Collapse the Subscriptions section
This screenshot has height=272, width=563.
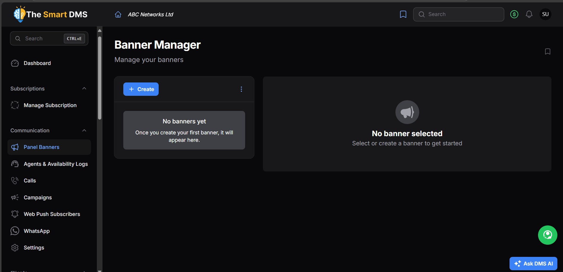(84, 88)
